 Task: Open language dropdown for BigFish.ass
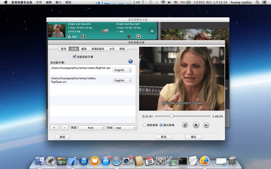(122, 70)
